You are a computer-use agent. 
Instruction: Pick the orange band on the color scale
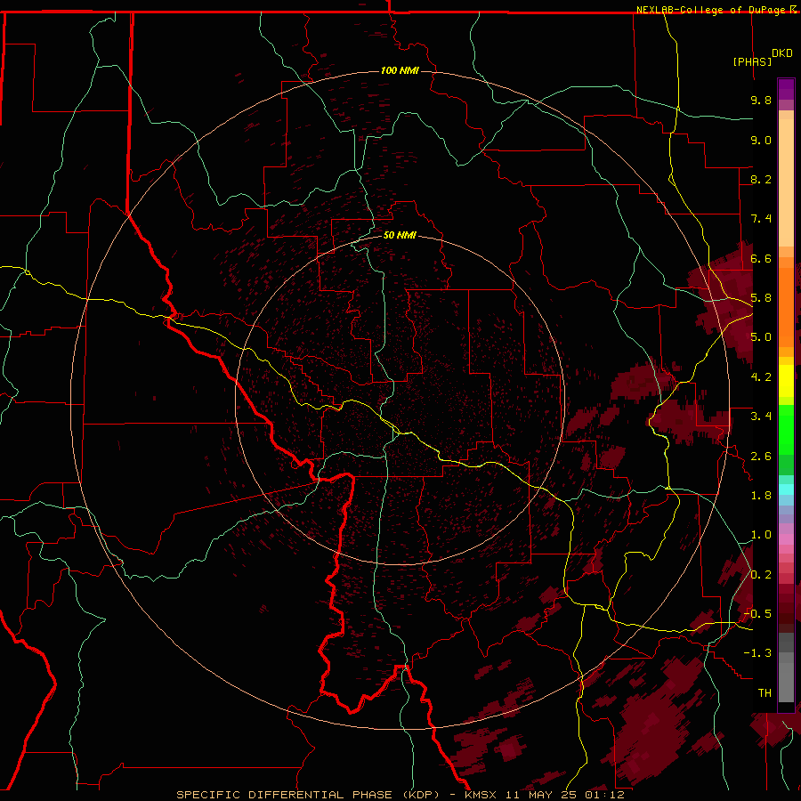[786, 307]
